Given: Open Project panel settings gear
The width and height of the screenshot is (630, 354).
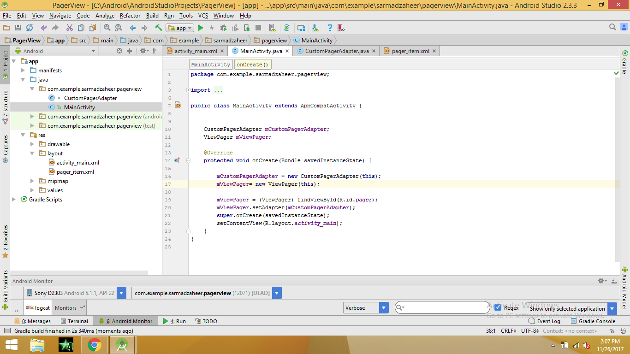Looking at the screenshot, I should pos(143,51).
